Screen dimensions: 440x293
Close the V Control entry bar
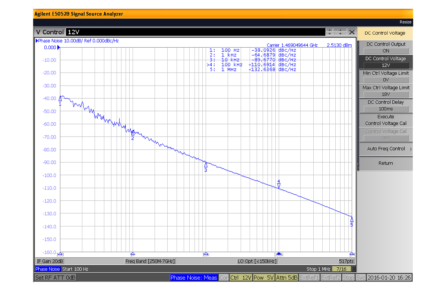pyautogui.click(x=352, y=32)
